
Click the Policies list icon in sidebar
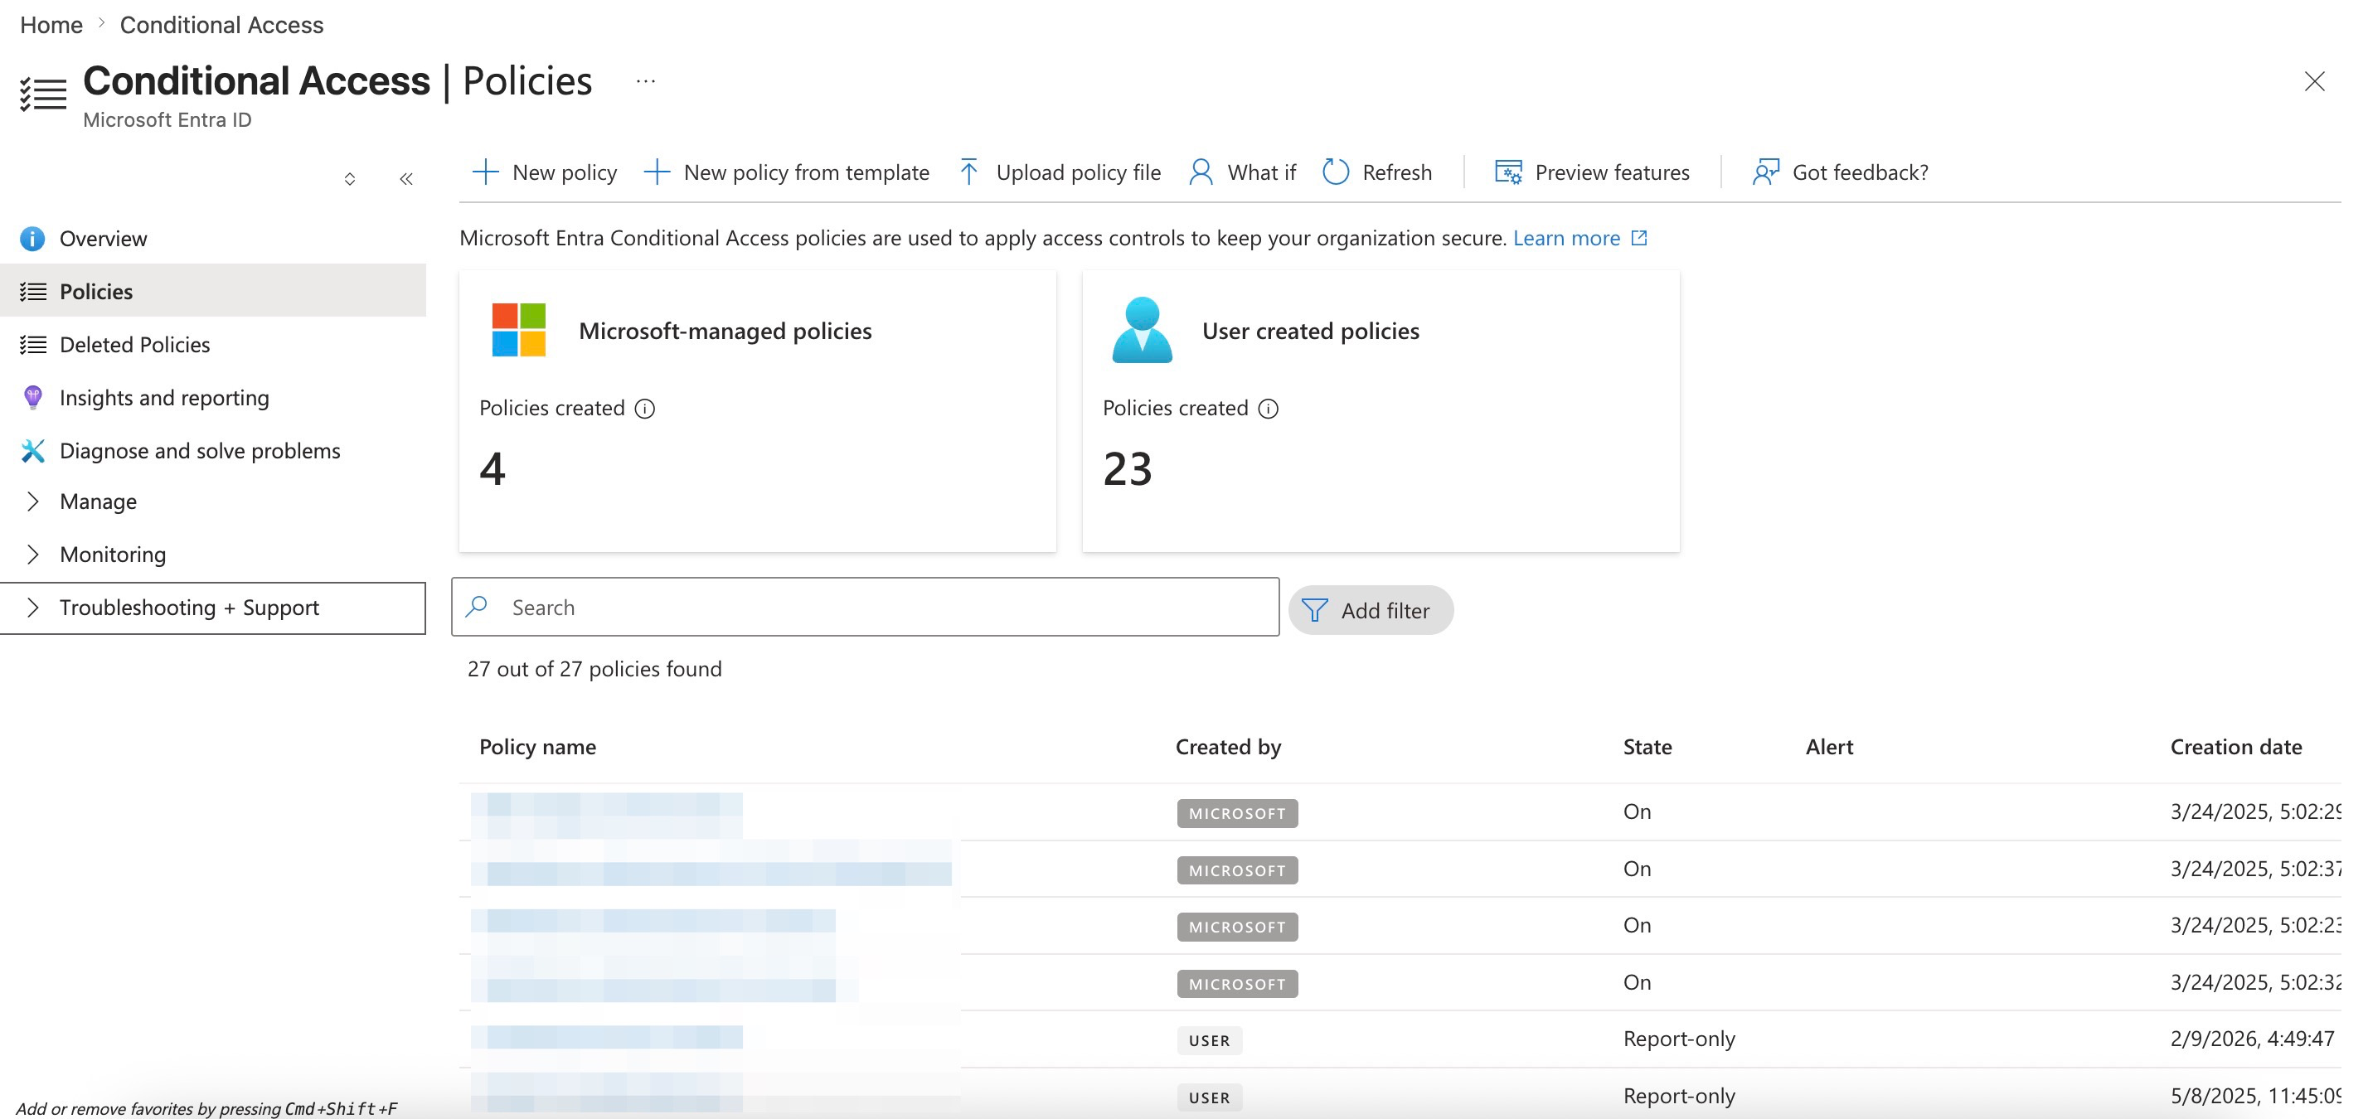pos(33,292)
